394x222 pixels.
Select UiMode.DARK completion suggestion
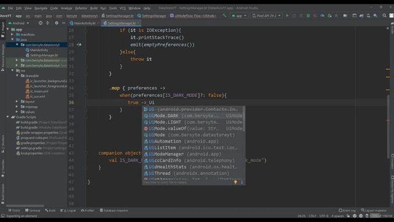[x=193, y=115]
